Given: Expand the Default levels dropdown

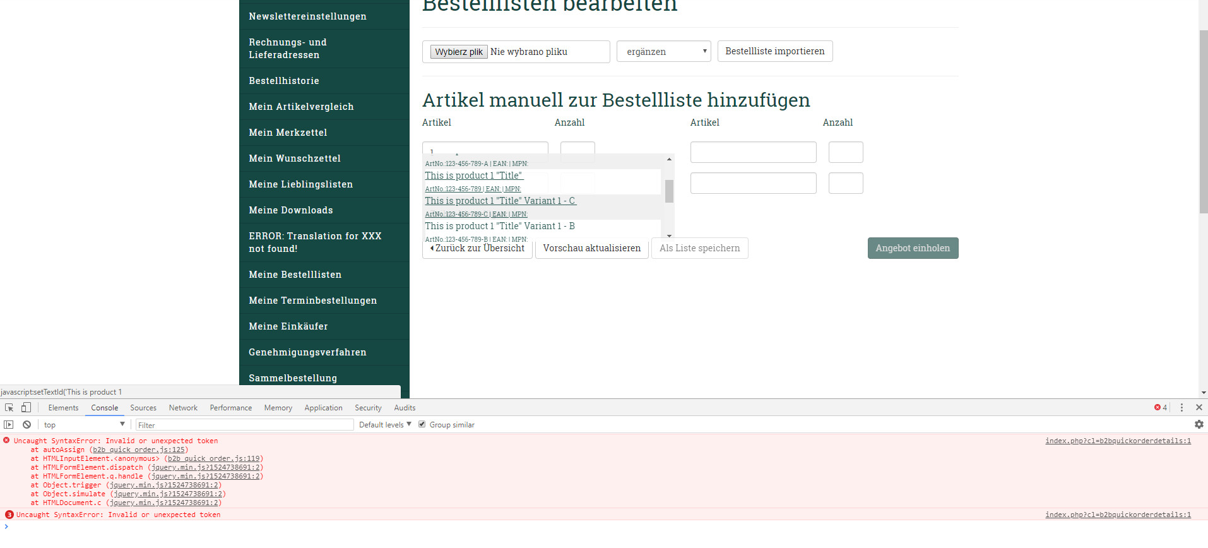Looking at the screenshot, I should click(385, 425).
